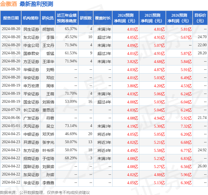Select the 长江证券 institution cell
208x195 pixels.
pyautogui.click(x=31, y=110)
